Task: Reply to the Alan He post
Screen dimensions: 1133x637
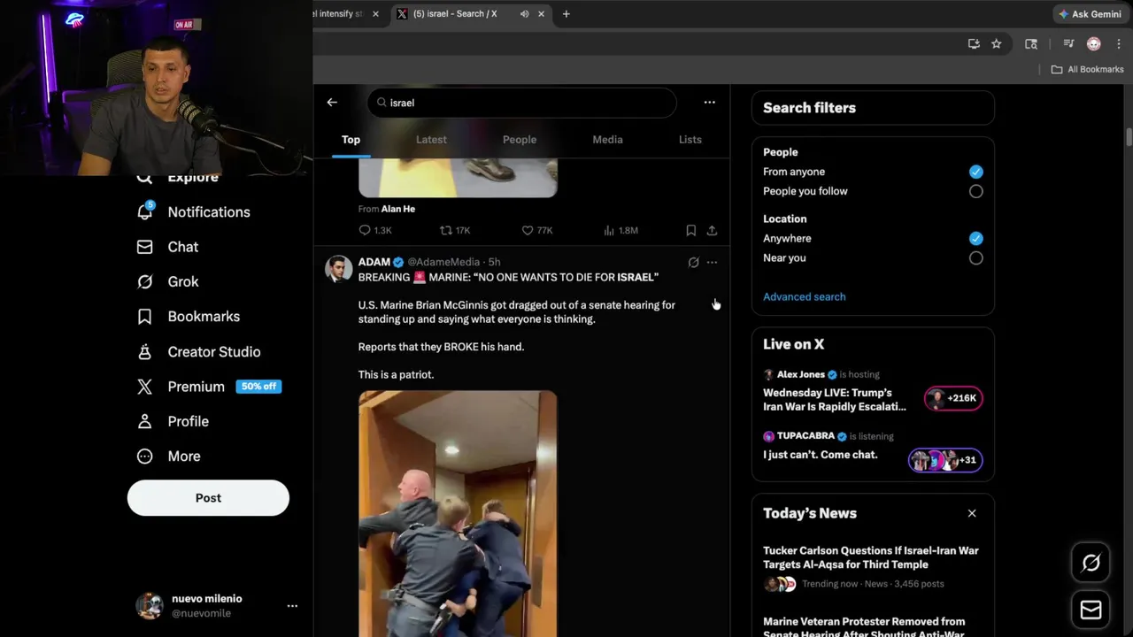Action: pyautogui.click(x=365, y=230)
